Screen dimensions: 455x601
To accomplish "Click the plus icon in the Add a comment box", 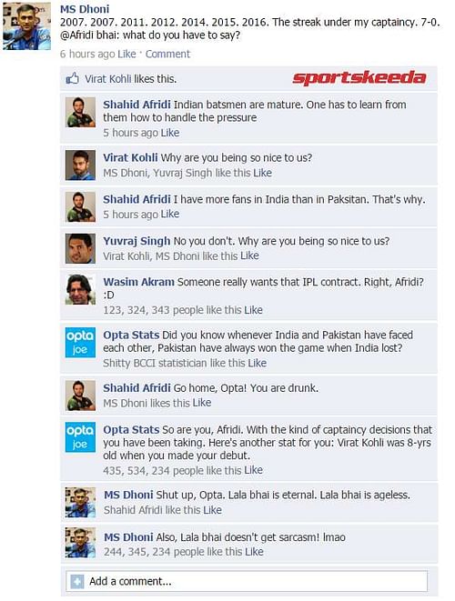I will (77, 582).
